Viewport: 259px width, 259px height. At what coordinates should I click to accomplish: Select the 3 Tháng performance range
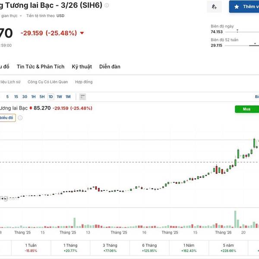click(x=110, y=248)
